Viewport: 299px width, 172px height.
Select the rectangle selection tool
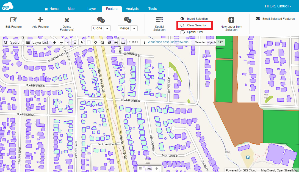click(x=89, y=42)
